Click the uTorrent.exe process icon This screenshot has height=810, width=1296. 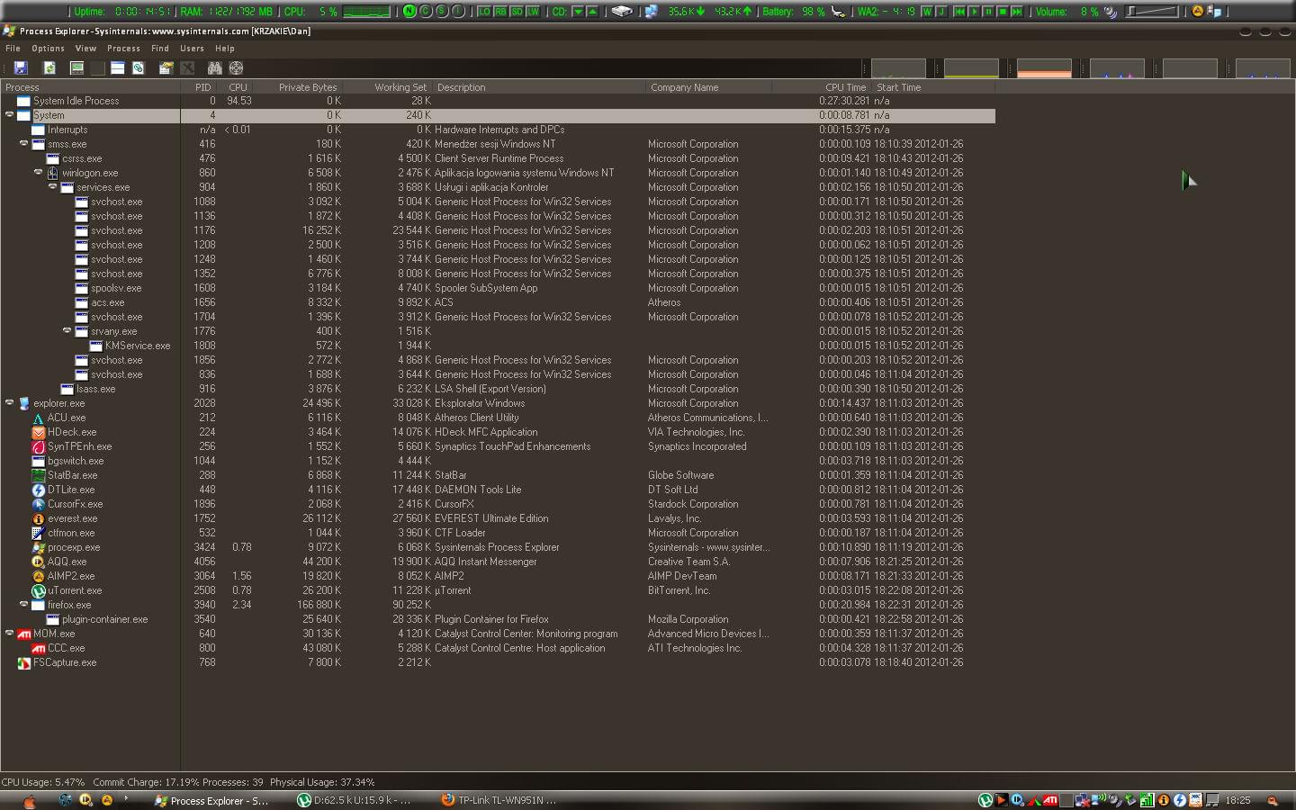39,591
